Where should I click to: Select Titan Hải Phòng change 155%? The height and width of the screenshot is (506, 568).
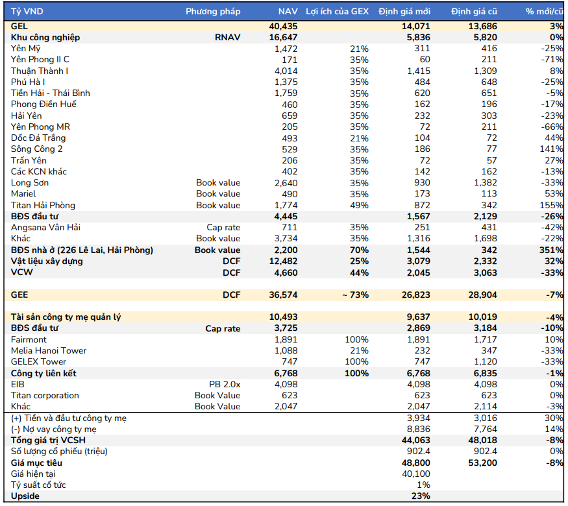tap(551, 205)
